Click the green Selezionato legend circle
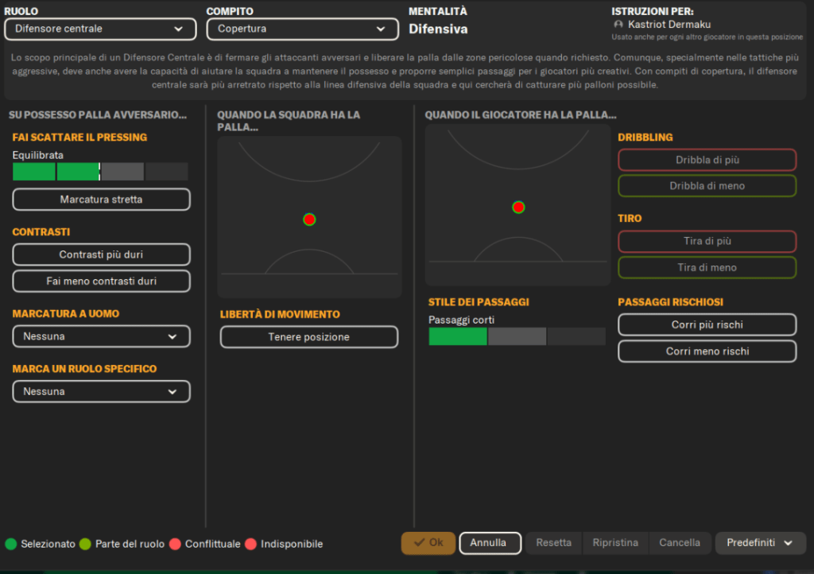The height and width of the screenshot is (574, 814). pyautogui.click(x=11, y=544)
